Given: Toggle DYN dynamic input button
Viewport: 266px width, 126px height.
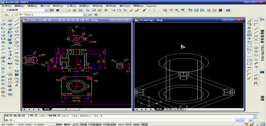Looking at the screenshot, I should [129, 124].
